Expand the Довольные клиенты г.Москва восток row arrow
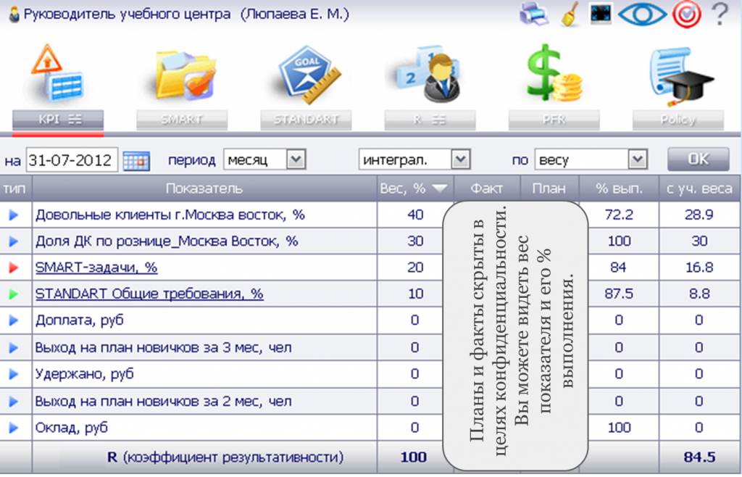Image resolution: width=742 pixels, height=477 pixels. click(x=14, y=215)
